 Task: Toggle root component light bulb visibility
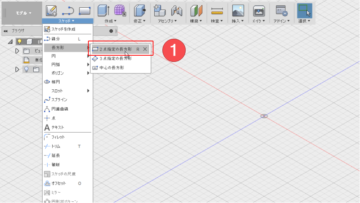tap(19, 41)
